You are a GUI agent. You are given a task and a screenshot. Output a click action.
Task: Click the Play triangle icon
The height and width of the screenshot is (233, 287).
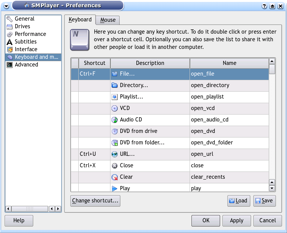tap(115, 188)
